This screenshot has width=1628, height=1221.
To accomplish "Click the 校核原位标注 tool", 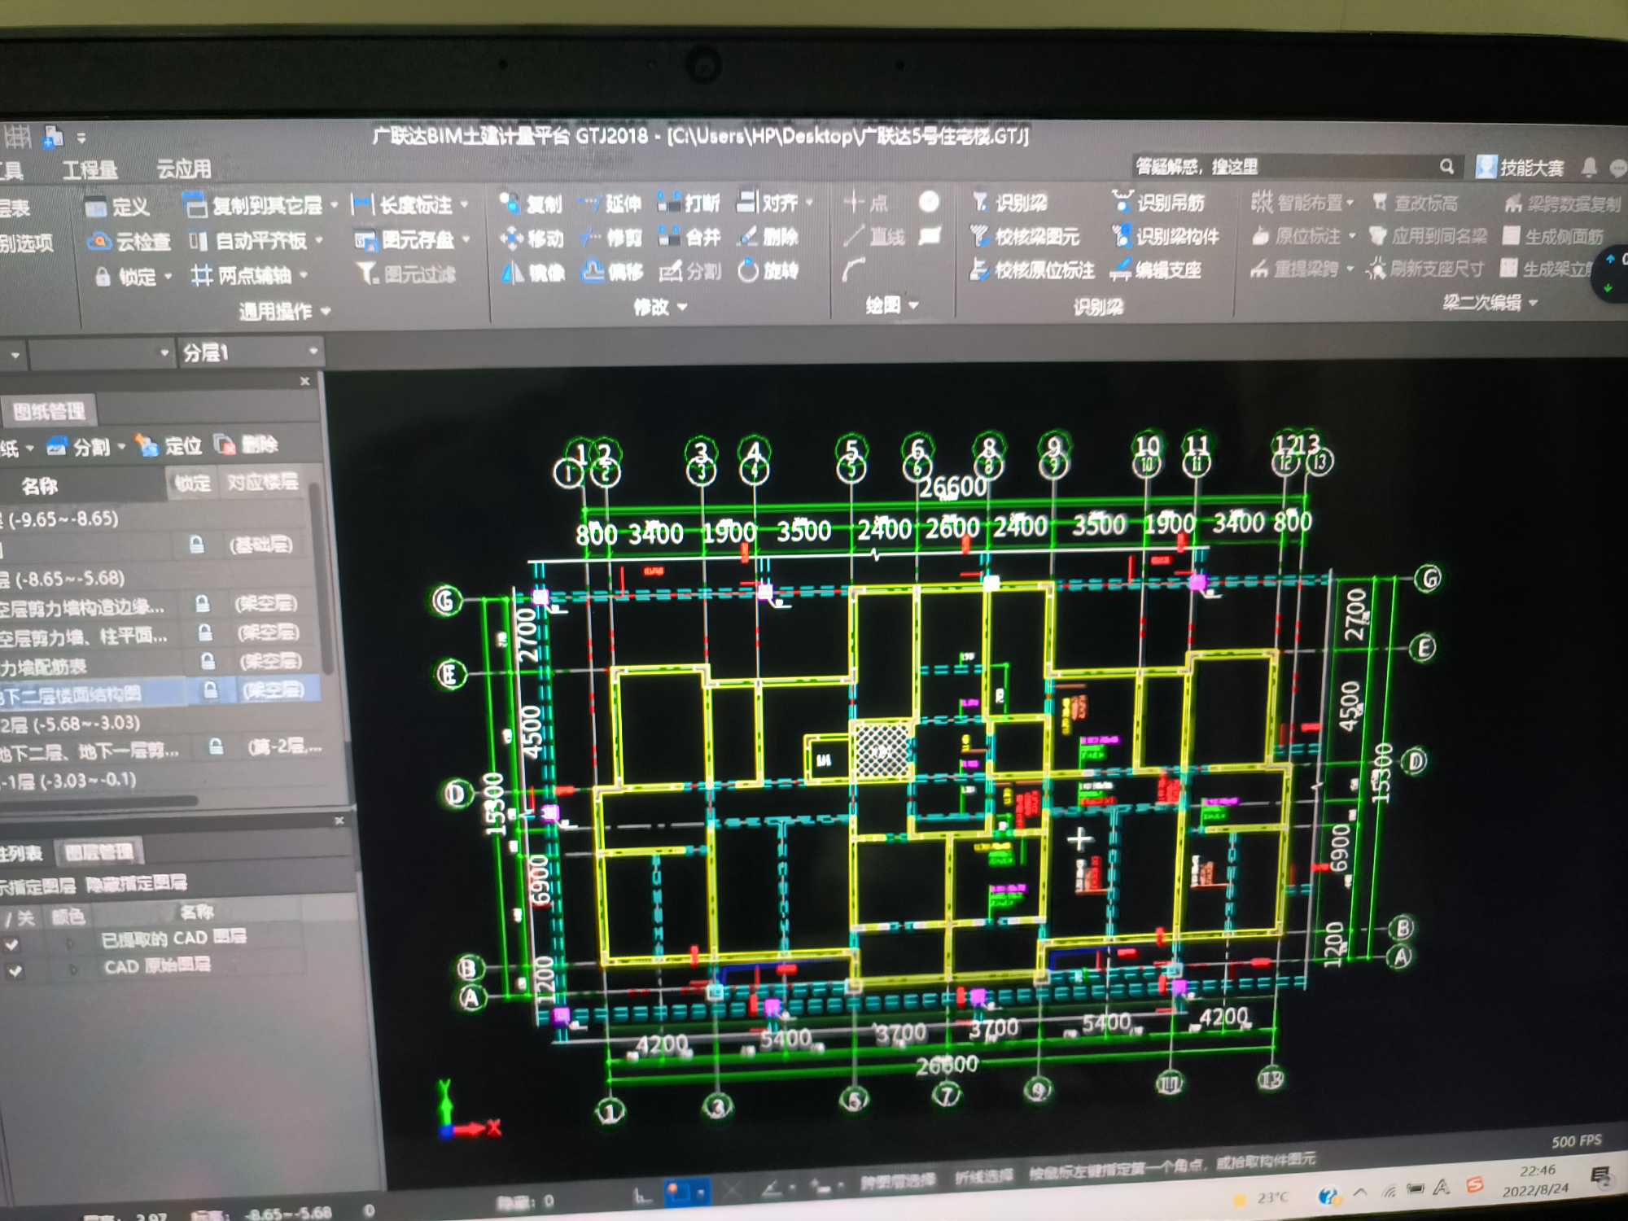I will [1032, 270].
